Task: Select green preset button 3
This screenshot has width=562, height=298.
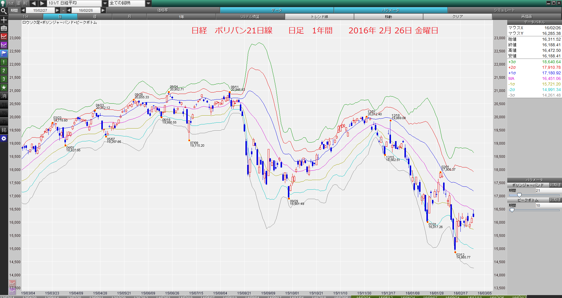Action: click(x=4, y=79)
